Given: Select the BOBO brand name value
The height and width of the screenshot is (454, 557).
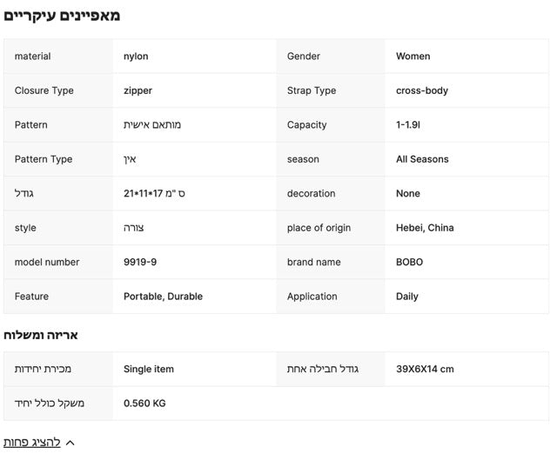Looking at the screenshot, I should coord(410,262).
